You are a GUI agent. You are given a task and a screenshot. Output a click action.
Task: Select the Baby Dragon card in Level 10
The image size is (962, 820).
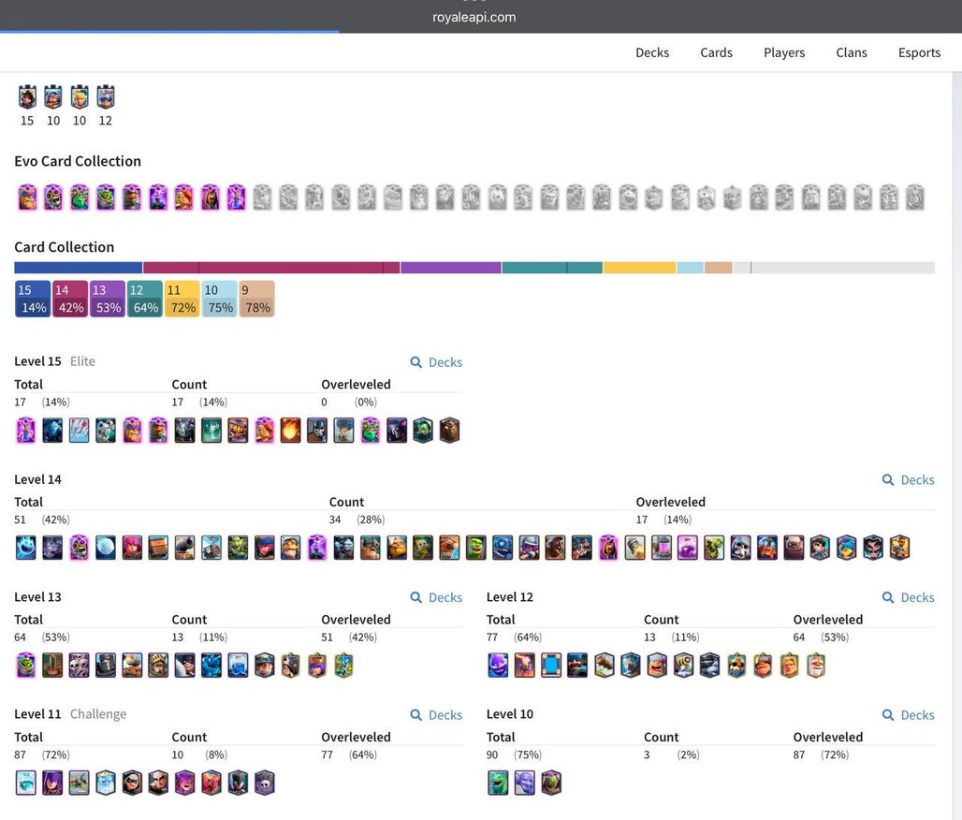coord(498,783)
